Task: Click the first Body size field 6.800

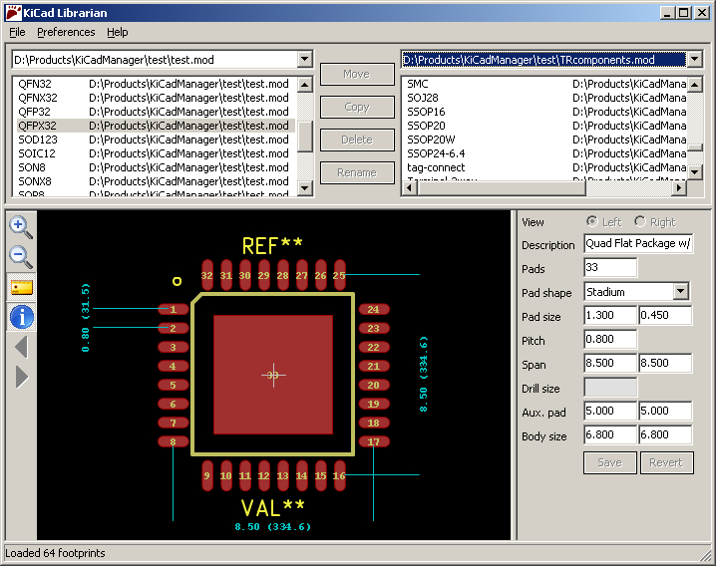Action: point(610,434)
